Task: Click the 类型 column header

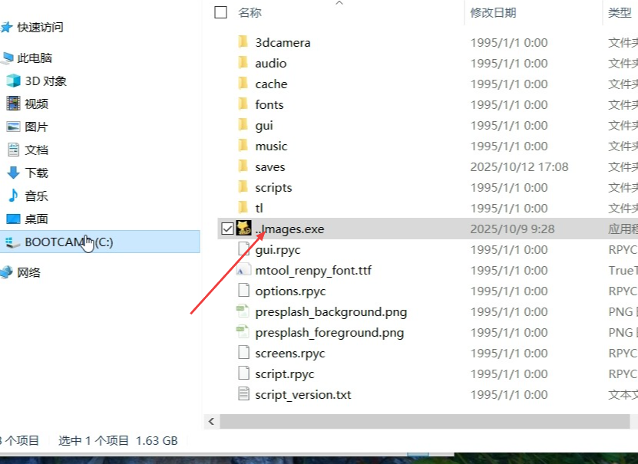Action: click(x=620, y=12)
